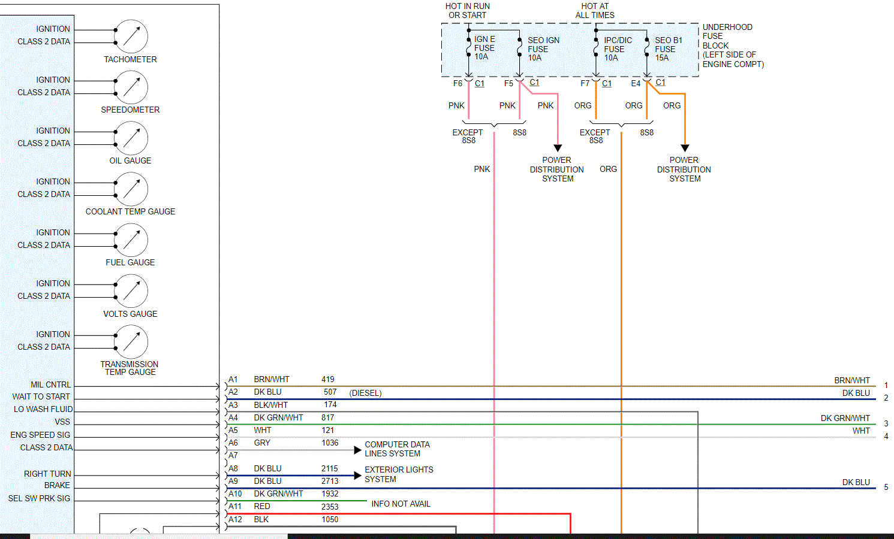Click the HOT IN RUN OR START heading
This screenshot has width=894, height=539.
[x=468, y=11]
